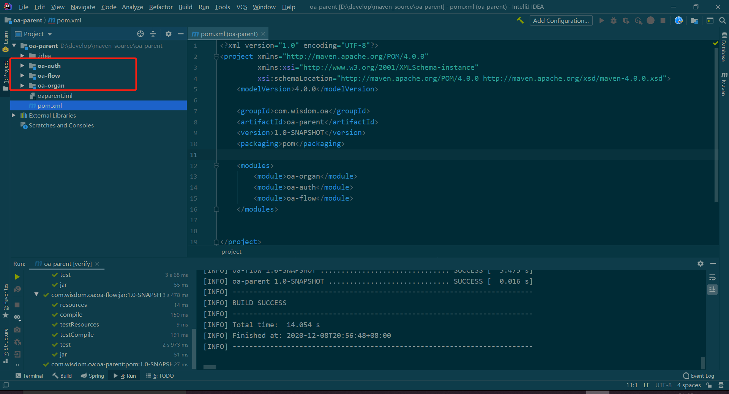Click the UTF-8 encoding status widget
This screenshot has width=729, height=394.
[x=663, y=385]
